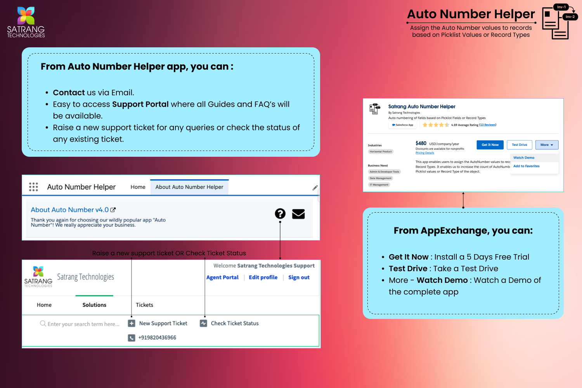The height and width of the screenshot is (388, 582).
Task: Switch to the About Auto Number Helper tab
Action: pyautogui.click(x=189, y=187)
